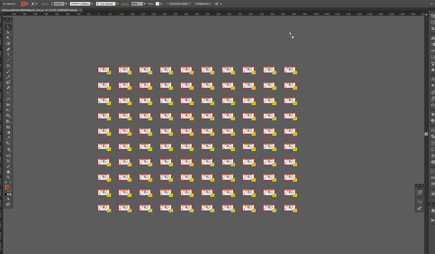Open the Actions panel play icon
Image resolution: width=435 pixels, height=254 pixels.
coord(433,220)
